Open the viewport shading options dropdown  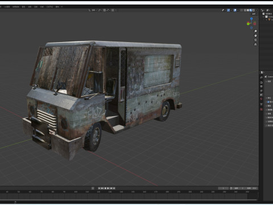(x=257, y=10)
